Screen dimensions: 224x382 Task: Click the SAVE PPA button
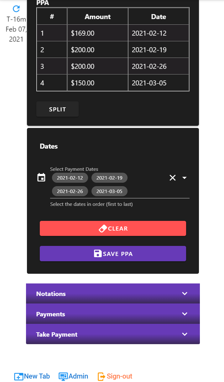[113, 253]
